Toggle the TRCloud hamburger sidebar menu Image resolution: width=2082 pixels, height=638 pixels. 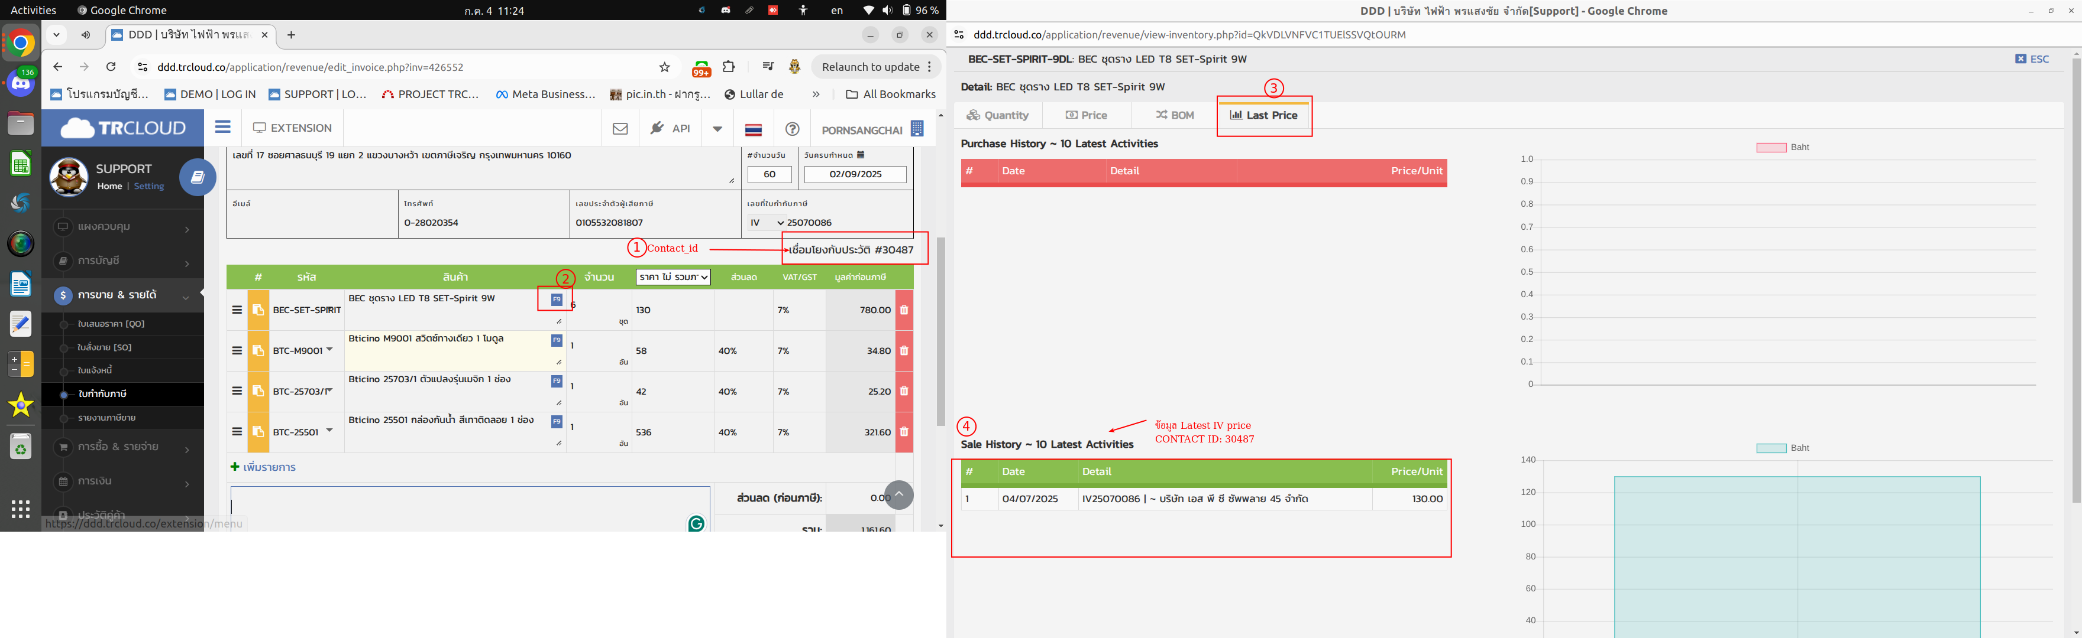coord(222,128)
